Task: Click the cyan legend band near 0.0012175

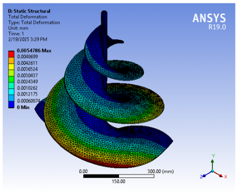Action: 11,92
